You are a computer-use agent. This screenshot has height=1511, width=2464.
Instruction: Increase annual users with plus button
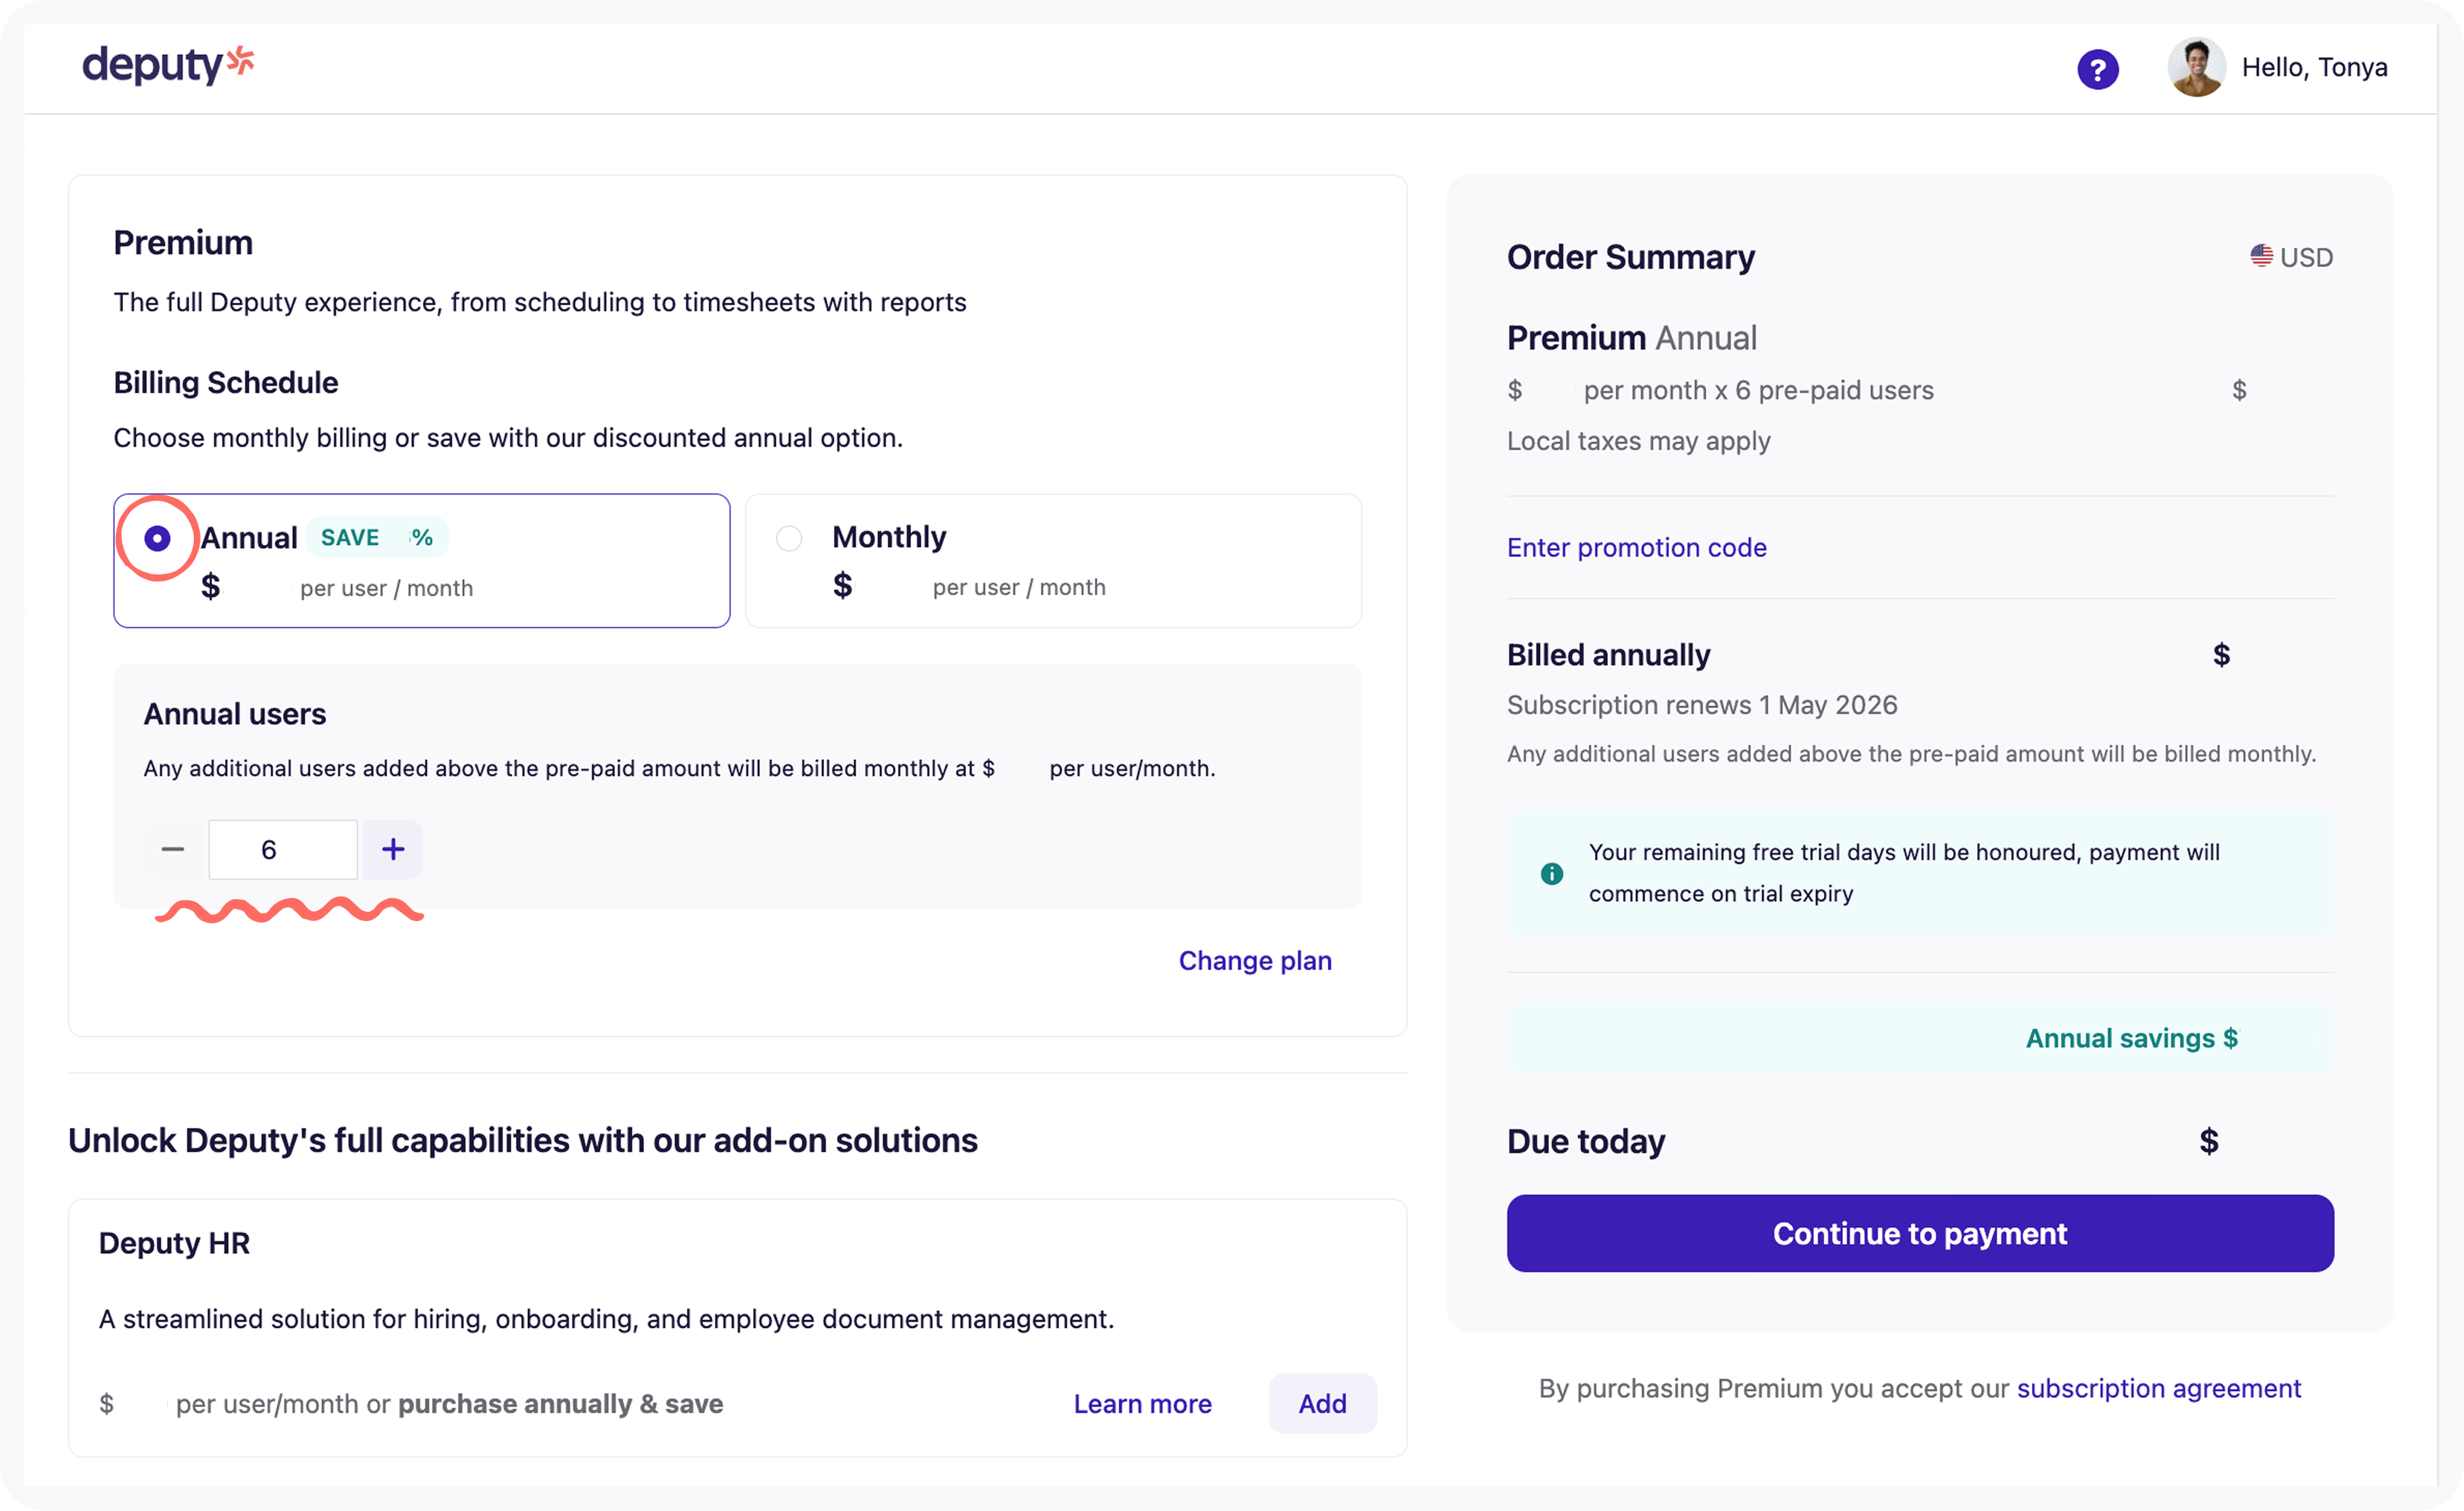[x=393, y=849]
